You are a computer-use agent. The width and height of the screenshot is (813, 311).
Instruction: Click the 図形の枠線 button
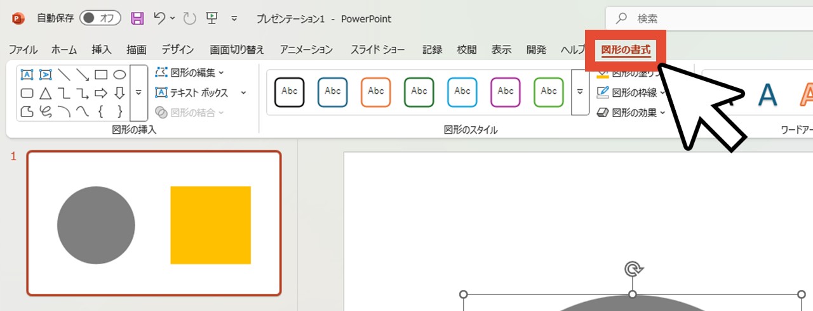point(631,93)
